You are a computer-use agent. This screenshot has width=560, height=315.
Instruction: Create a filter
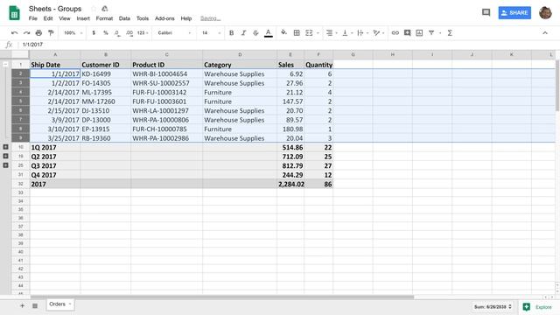(x=431, y=33)
